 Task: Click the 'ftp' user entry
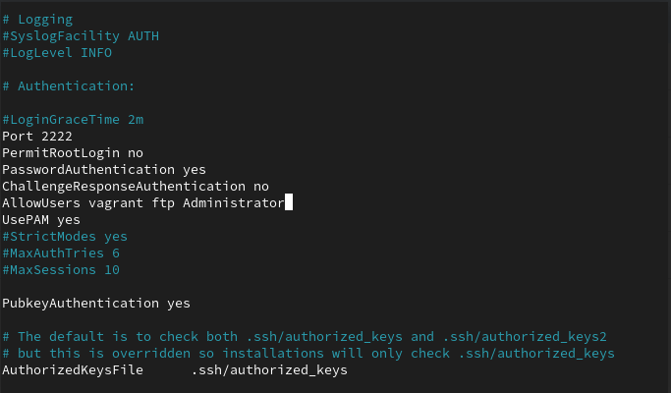(x=163, y=203)
